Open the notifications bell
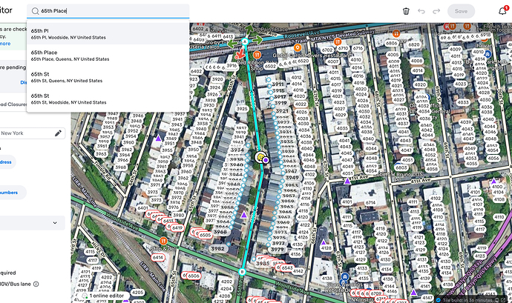 pyautogui.click(x=502, y=11)
